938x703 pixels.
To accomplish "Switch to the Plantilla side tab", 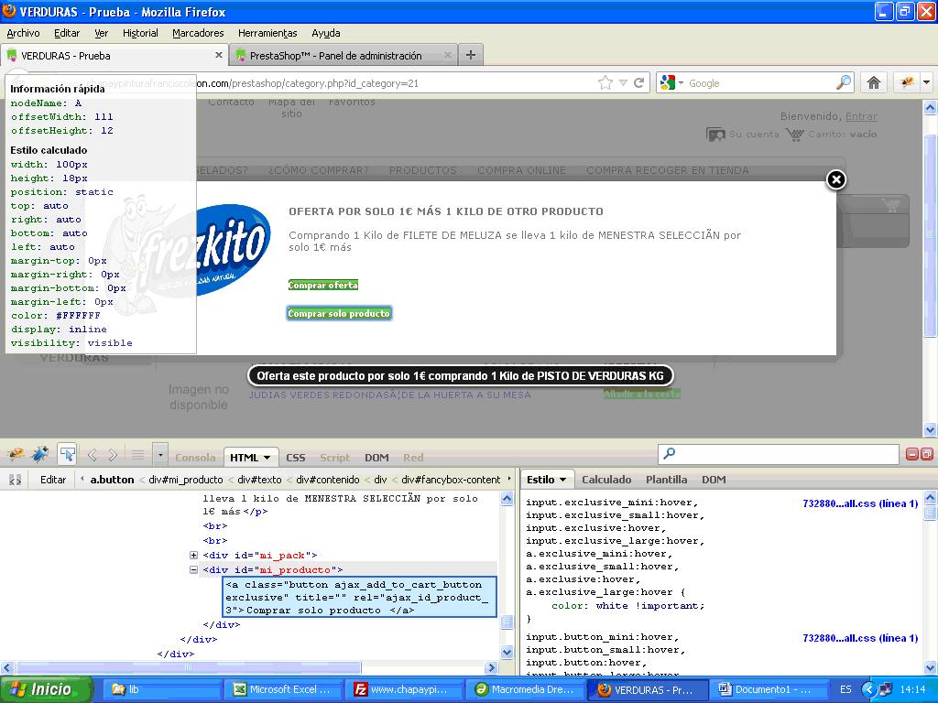I will pyautogui.click(x=667, y=480).
